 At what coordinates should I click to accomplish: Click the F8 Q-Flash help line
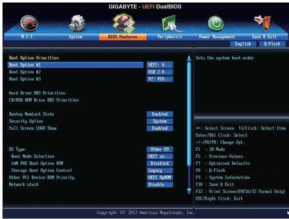tap(210, 170)
